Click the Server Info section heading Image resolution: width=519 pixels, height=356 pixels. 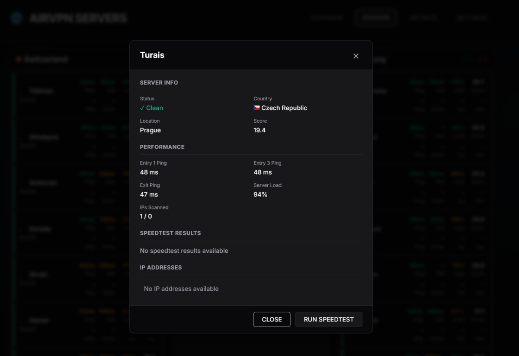159,83
